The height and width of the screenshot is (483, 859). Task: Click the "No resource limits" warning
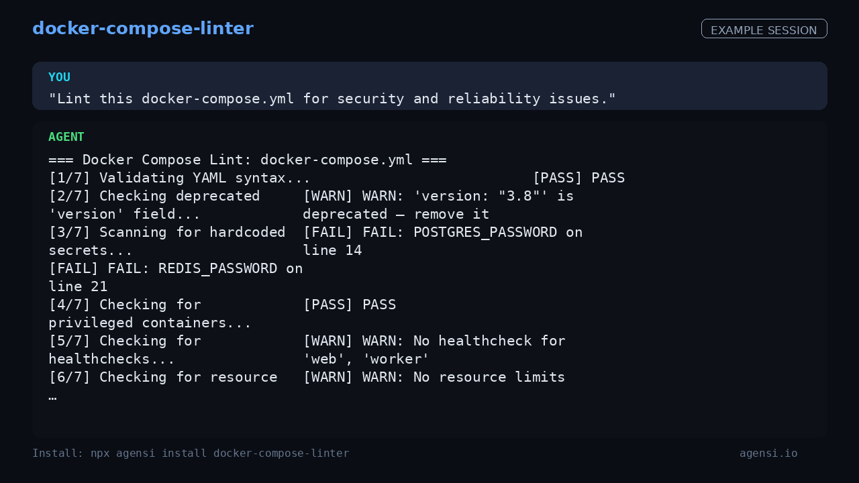pyautogui.click(x=434, y=377)
